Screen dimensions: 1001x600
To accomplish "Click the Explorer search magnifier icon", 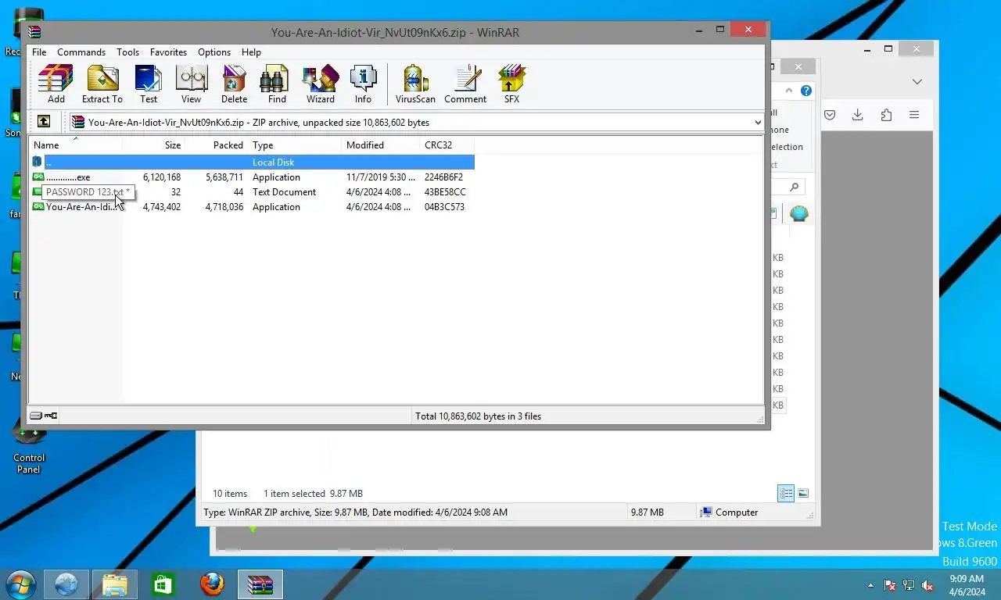I will click(794, 187).
